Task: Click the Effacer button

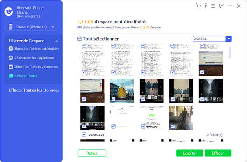Action: 218,153
